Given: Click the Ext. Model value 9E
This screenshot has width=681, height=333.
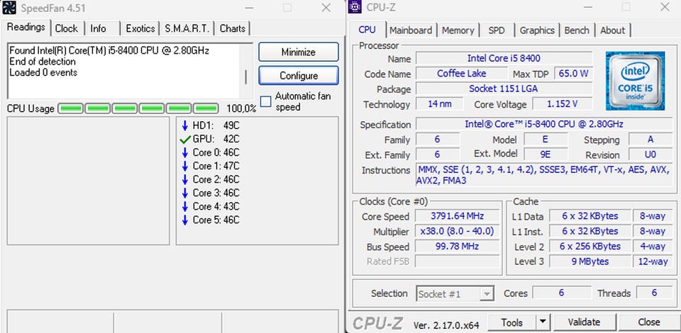Looking at the screenshot, I should (x=545, y=154).
